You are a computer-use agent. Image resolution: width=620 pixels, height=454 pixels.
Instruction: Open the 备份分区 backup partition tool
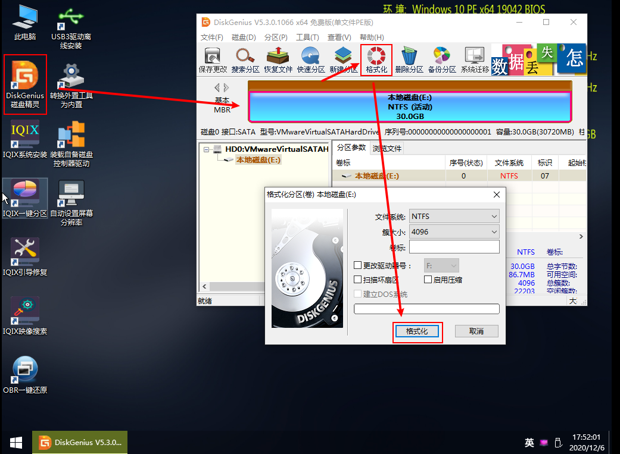(x=442, y=60)
